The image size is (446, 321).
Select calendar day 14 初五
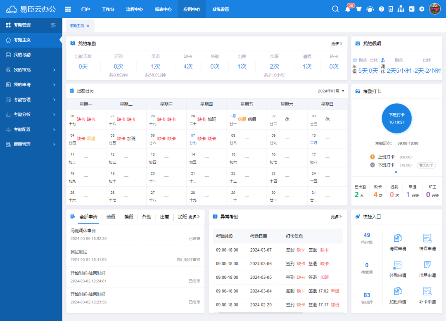click(x=206, y=158)
